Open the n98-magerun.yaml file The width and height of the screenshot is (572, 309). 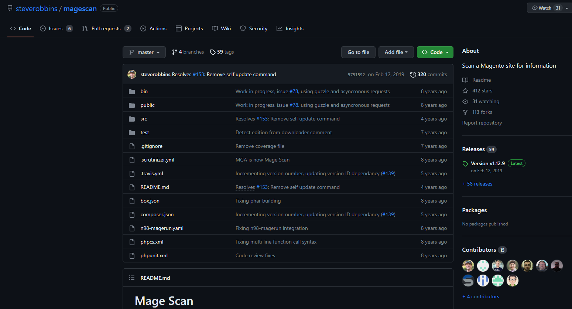pos(162,228)
